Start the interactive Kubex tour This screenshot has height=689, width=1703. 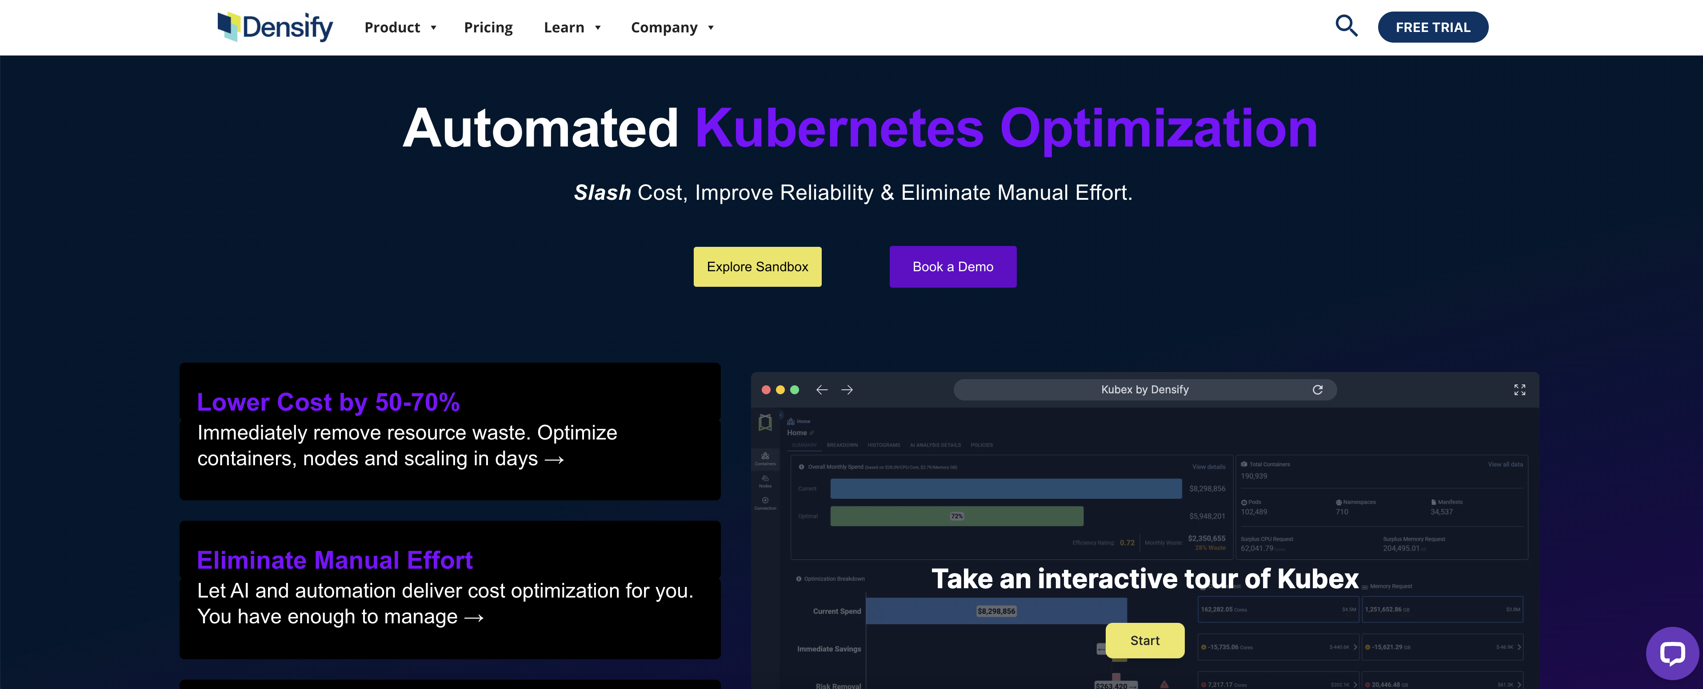point(1144,640)
